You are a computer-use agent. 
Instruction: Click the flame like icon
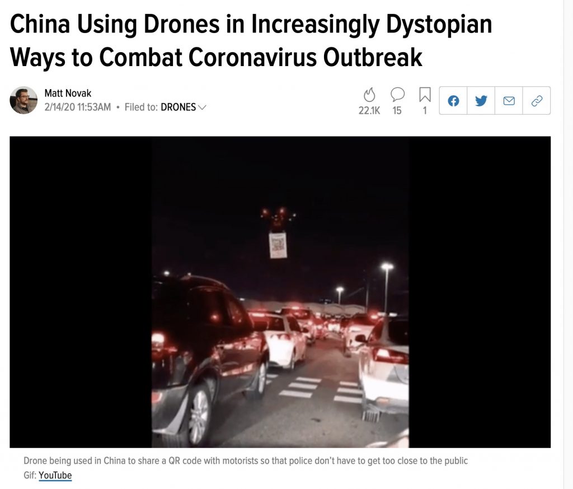pos(369,95)
